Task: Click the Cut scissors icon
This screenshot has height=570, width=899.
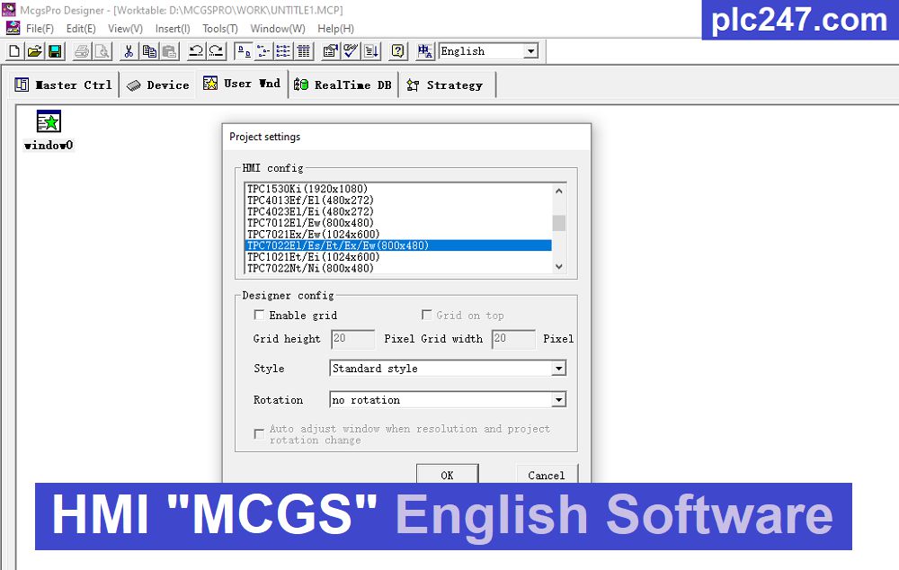Action: click(129, 51)
